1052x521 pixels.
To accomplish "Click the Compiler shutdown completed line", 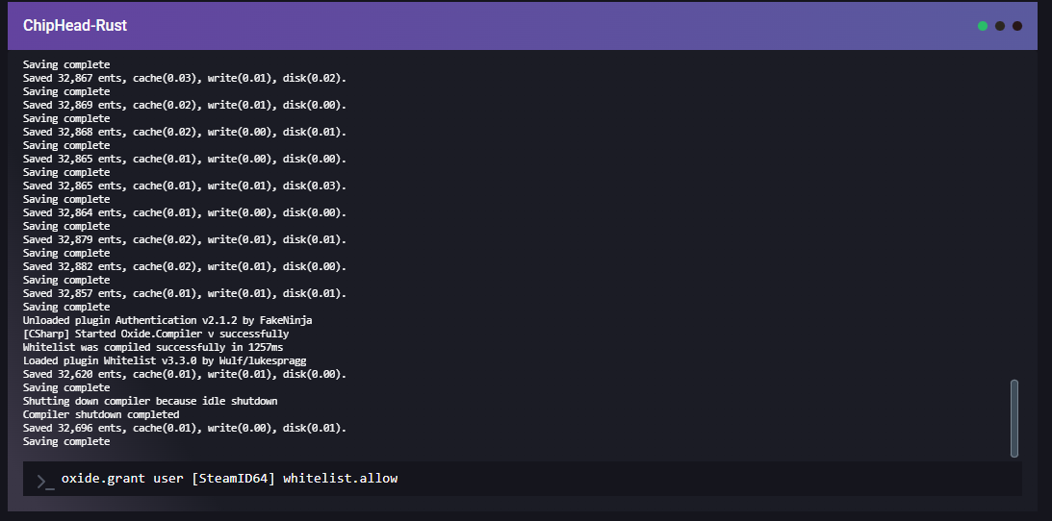I will click(101, 414).
